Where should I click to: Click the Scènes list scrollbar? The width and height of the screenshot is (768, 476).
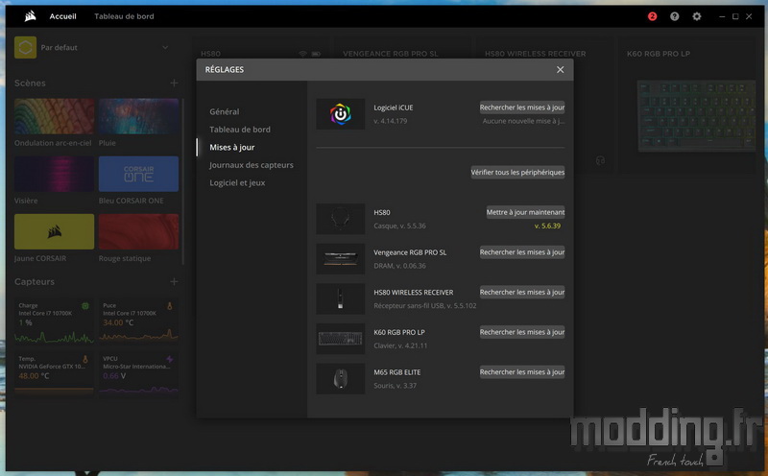point(183,181)
